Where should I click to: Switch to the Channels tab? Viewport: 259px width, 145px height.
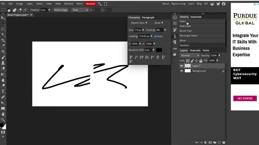pyautogui.click(x=195, y=50)
